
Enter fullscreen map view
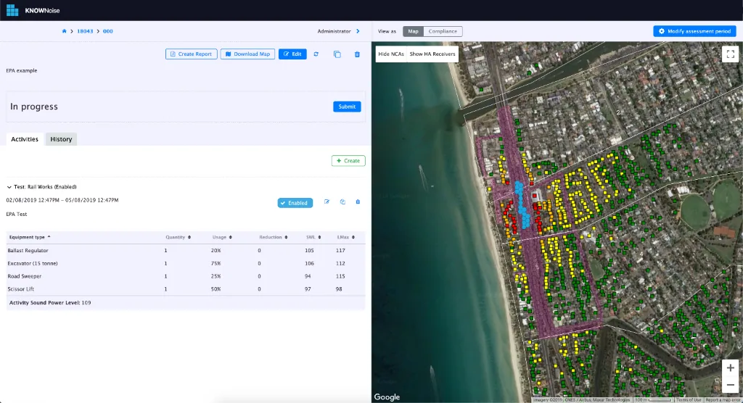click(x=730, y=54)
